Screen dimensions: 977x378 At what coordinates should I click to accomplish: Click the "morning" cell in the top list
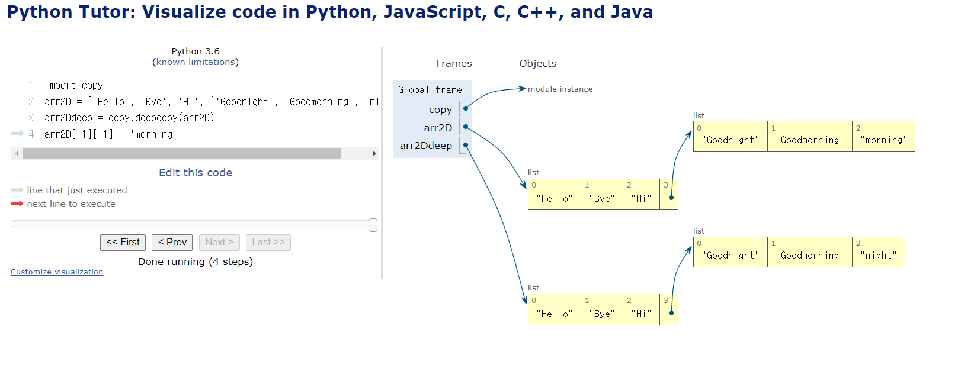[884, 137]
